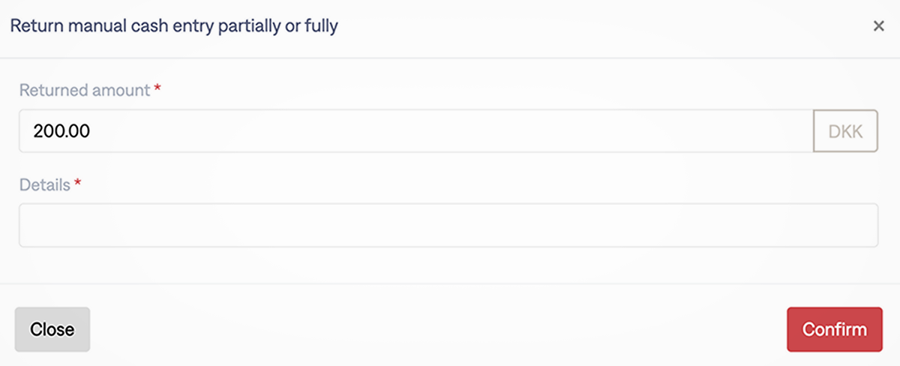Screen dimensions: 900x366
Task: Click the middle of the Returned amount box
Action: 416,131
